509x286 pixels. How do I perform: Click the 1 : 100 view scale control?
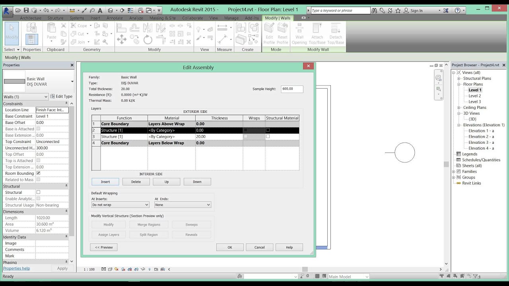89,269
